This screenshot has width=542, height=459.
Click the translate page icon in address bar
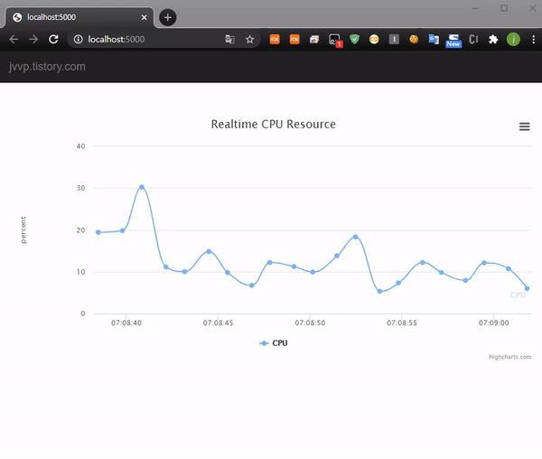click(x=229, y=40)
